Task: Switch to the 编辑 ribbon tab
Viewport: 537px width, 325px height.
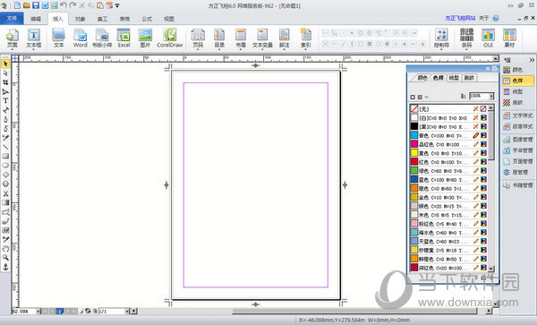Action: [x=36, y=19]
